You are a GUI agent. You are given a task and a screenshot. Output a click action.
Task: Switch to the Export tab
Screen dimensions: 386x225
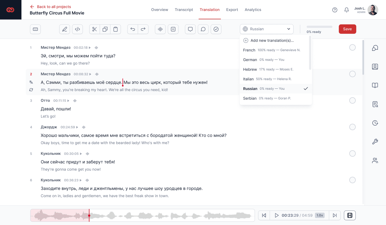pyautogui.click(x=232, y=10)
